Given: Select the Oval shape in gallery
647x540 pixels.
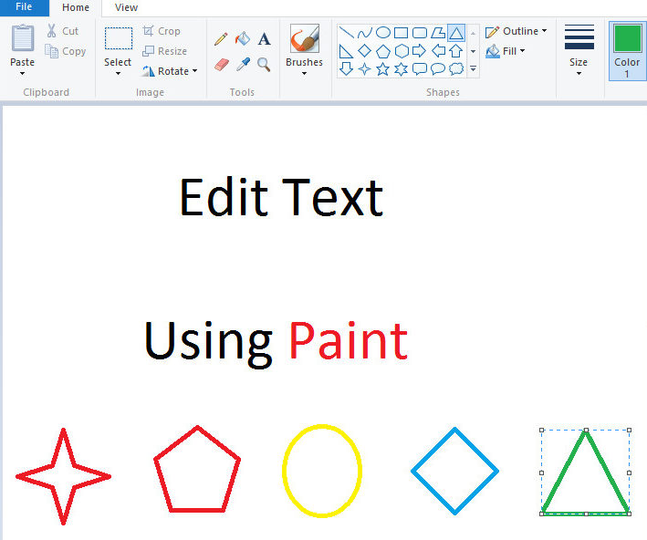Looking at the screenshot, I should [383, 33].
